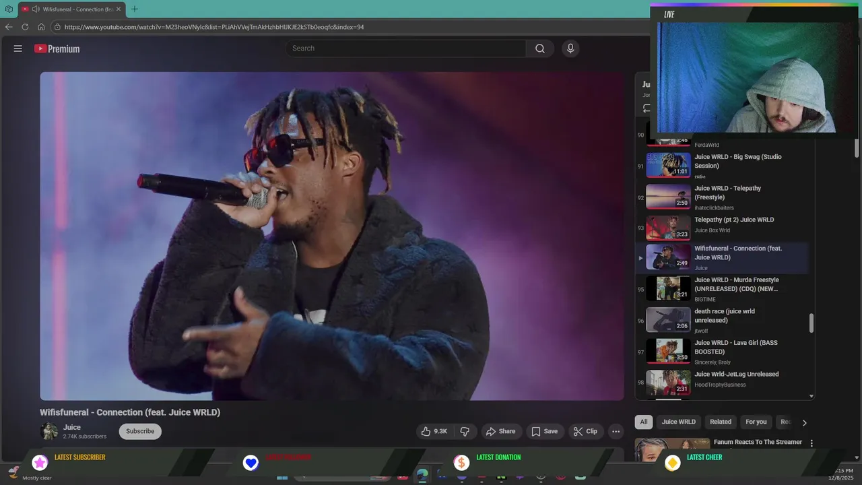
Task: Open Murda Freestyle thumbnail
Action: click(669, 288)
